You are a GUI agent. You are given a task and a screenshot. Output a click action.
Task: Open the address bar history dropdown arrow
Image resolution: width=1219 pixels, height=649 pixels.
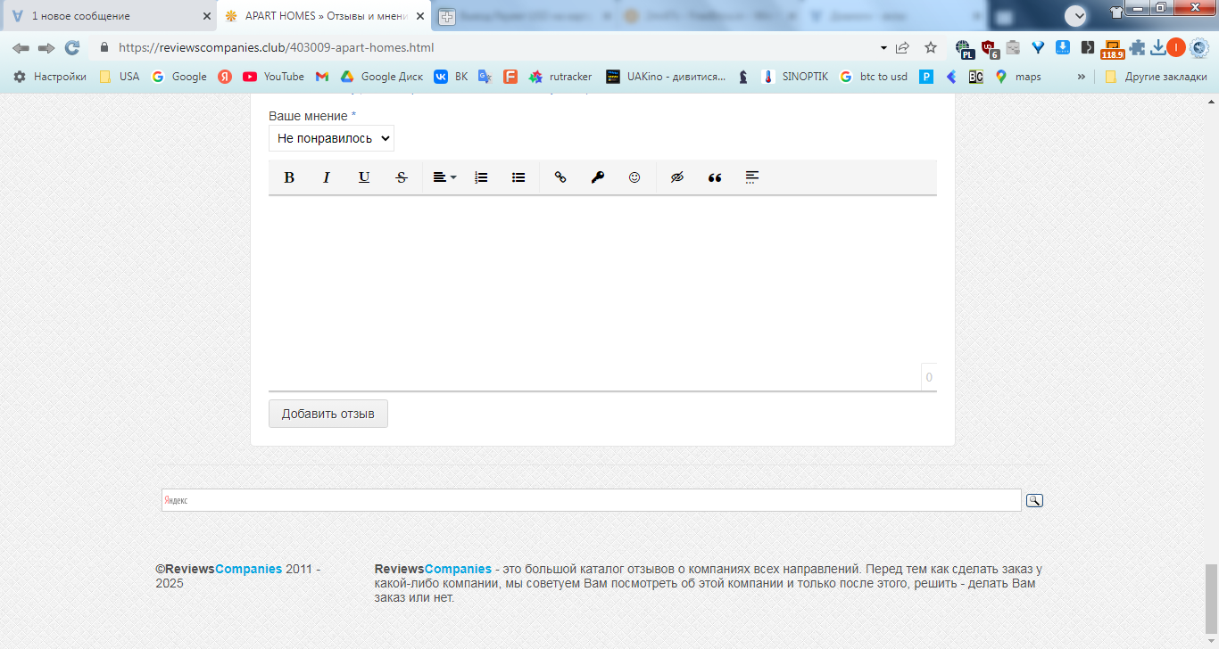[x=883, y=47]
